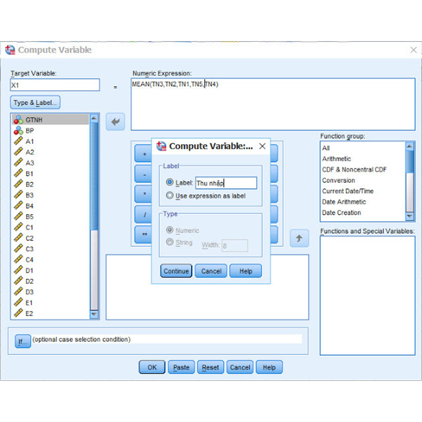422x422 pixels.
Task: Click the Function group scroll-up arrow
Action: (409, 146)
